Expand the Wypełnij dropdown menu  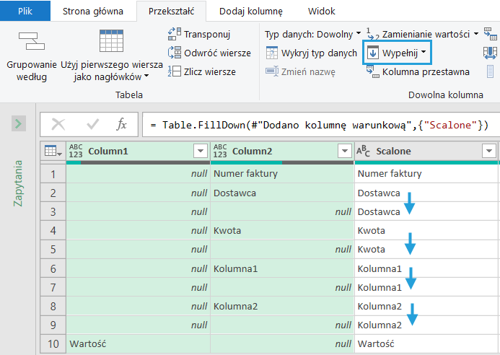click(424, 53)
